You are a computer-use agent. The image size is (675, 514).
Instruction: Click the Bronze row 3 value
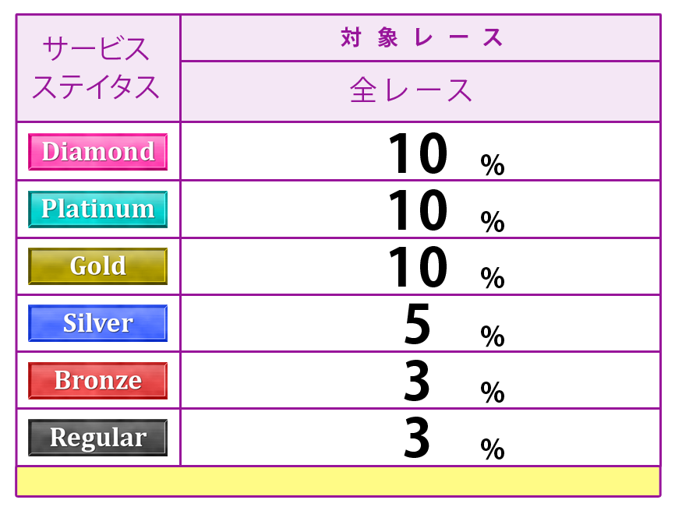click(x=418, y=382)
